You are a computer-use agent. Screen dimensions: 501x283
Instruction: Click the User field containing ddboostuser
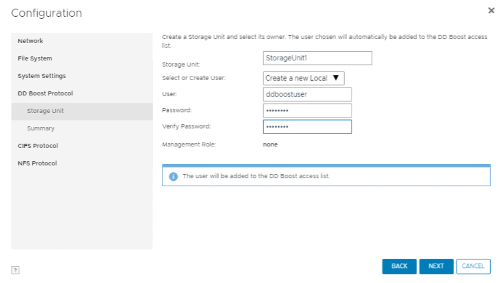click(x=307, y=95)
